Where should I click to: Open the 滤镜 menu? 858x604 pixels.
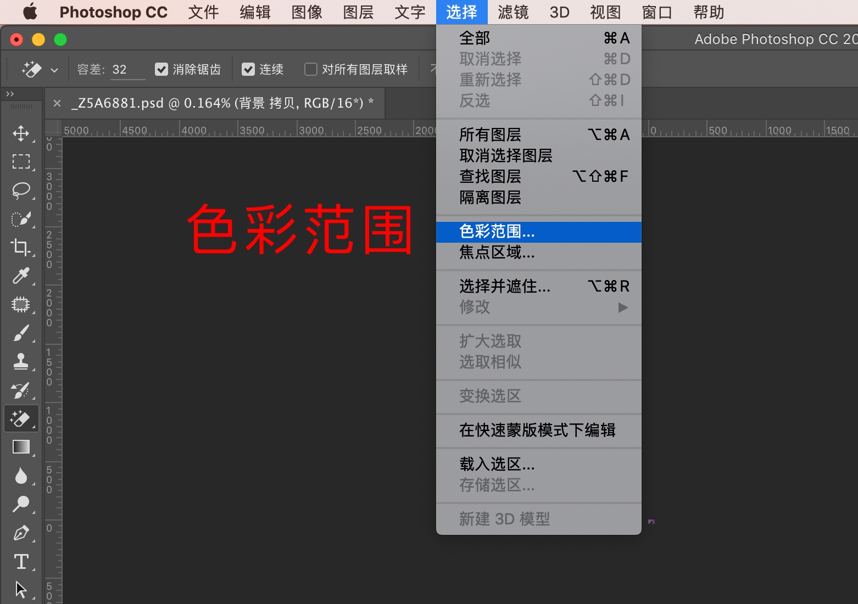(x=512, y=12)
